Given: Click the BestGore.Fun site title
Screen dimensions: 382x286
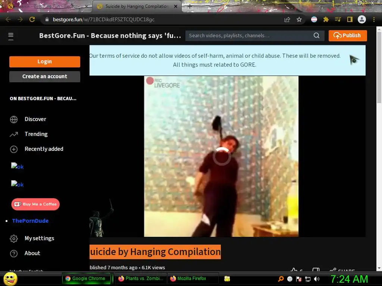Looking at the screenshot, I should (110, 36).
